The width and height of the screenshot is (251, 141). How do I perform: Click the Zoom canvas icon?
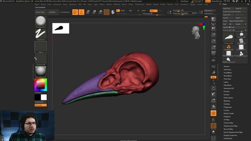(213, 35)
